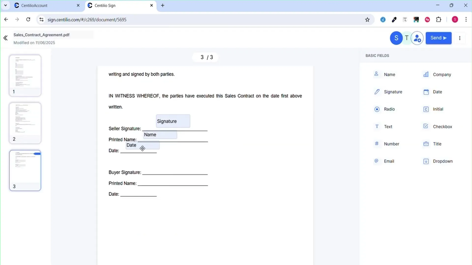This screenshot has height=265, width=472.
Task: Go forward in browser history
Action: [17, 19]
